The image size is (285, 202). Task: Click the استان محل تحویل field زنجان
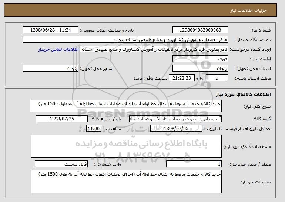coord(200,69)
